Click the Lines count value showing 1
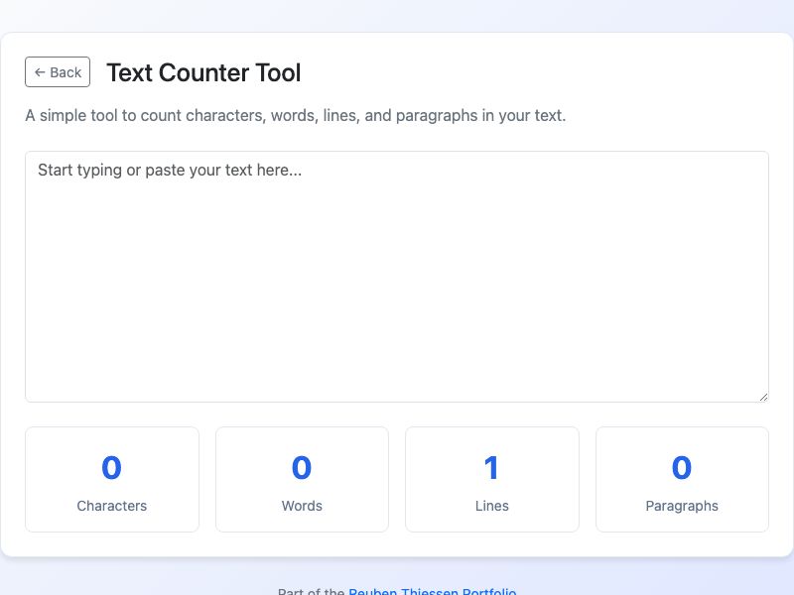Screen dimensions: 794x595 pos(491,467)
